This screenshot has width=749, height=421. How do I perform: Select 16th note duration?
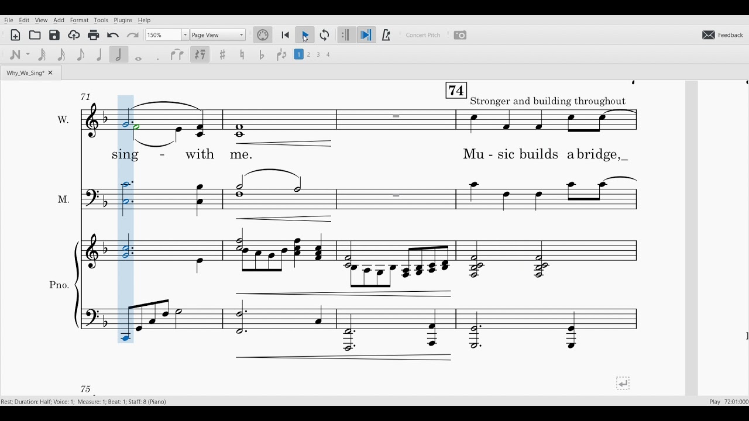(x=61, y=55)
